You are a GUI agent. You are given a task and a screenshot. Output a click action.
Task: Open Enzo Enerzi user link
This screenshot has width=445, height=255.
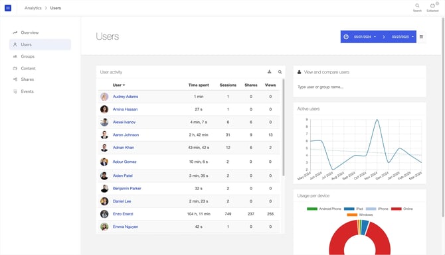tap(123, 214)
